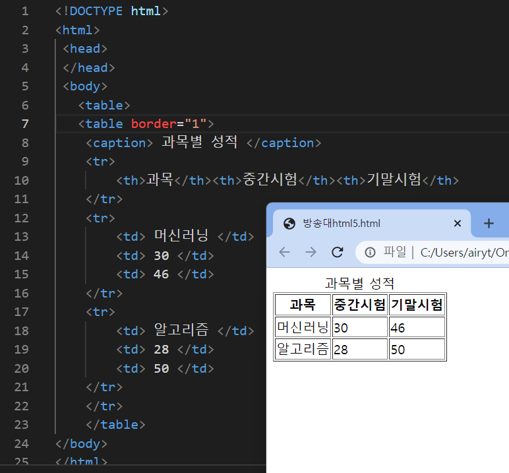
Task: Click the closing table tag on line 23
Action: [x=115, y=425]
